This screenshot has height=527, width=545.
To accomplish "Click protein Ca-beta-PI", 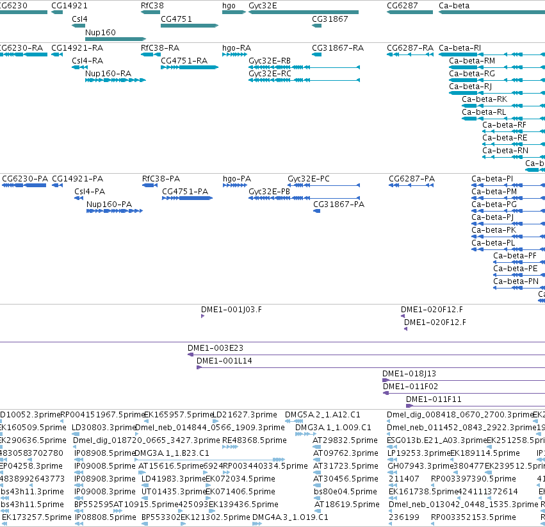I will click(x=508, y=185).
